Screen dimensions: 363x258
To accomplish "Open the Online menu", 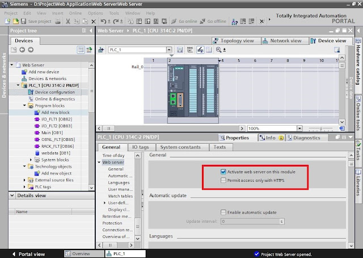I will (75, 13).
